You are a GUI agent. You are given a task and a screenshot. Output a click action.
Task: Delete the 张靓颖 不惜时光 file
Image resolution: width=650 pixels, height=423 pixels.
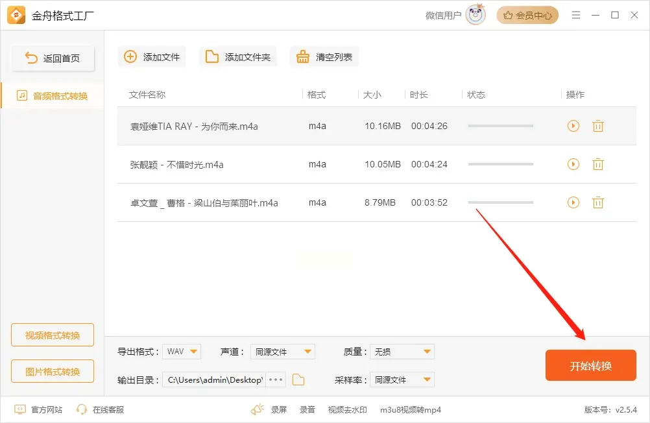pyautogui.click(x=598, y=164)
